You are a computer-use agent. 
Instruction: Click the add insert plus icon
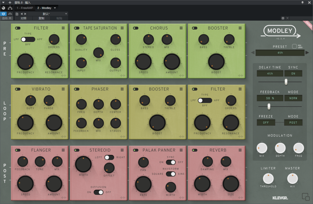pos(10,2)
